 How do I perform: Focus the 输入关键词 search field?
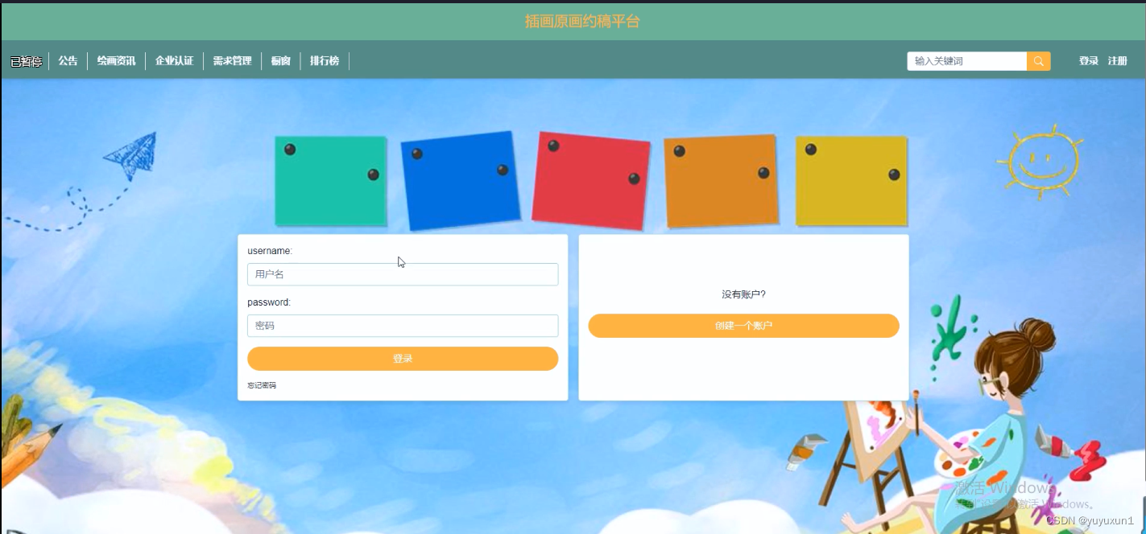coord(967,61)
